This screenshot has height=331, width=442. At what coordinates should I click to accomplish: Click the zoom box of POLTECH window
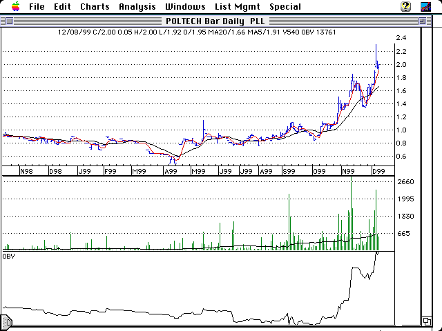[422, 21]
